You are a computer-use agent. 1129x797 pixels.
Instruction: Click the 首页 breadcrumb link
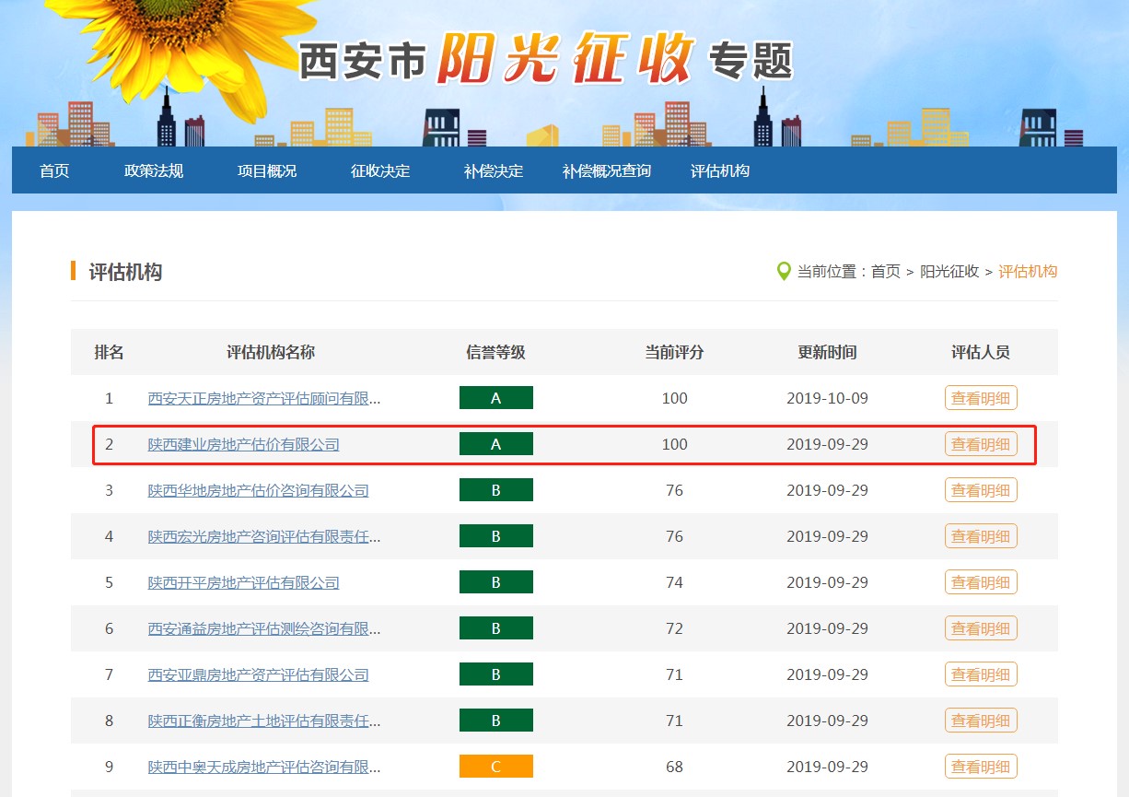(x=886, y=272)
